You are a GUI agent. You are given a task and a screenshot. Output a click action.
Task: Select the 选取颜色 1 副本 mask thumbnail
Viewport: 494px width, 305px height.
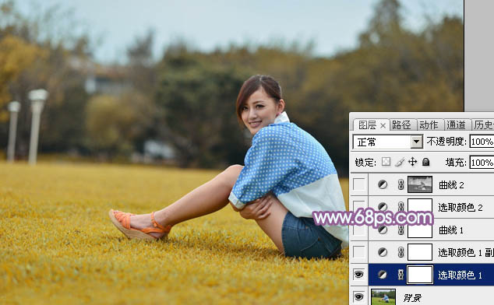(420, 252)
